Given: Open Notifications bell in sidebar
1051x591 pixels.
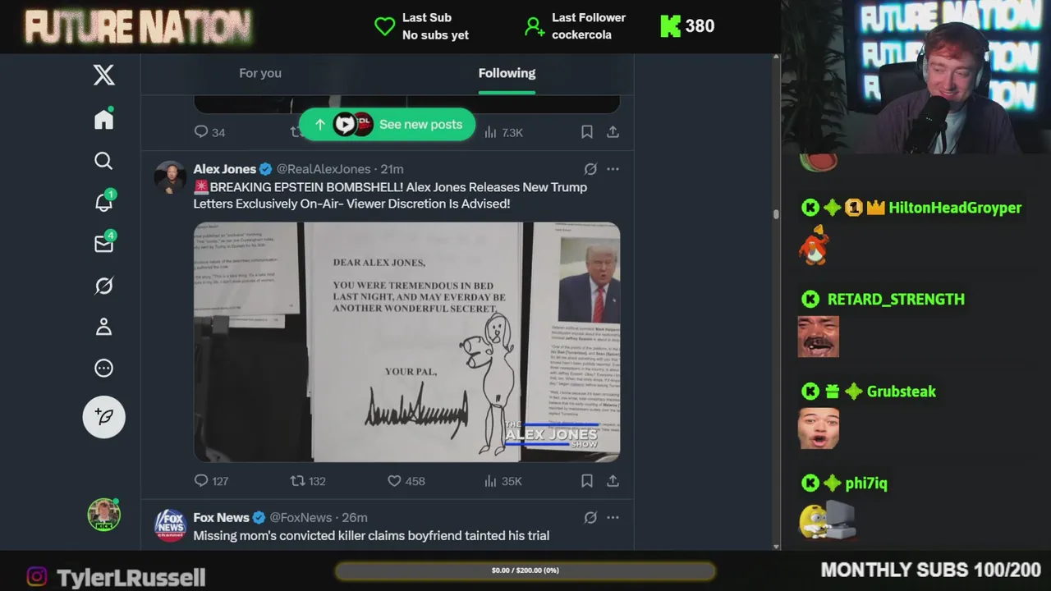Looking at the screenshot, I should tap(103, 202).
